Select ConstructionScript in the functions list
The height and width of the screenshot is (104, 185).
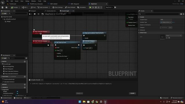(9, 79)
